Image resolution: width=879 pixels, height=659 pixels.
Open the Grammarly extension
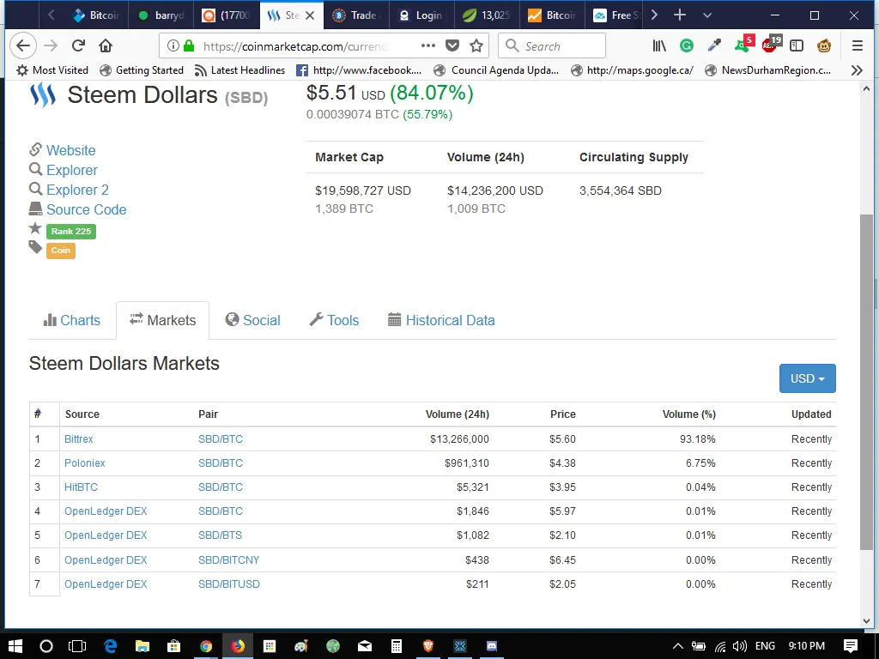point(687,45)
